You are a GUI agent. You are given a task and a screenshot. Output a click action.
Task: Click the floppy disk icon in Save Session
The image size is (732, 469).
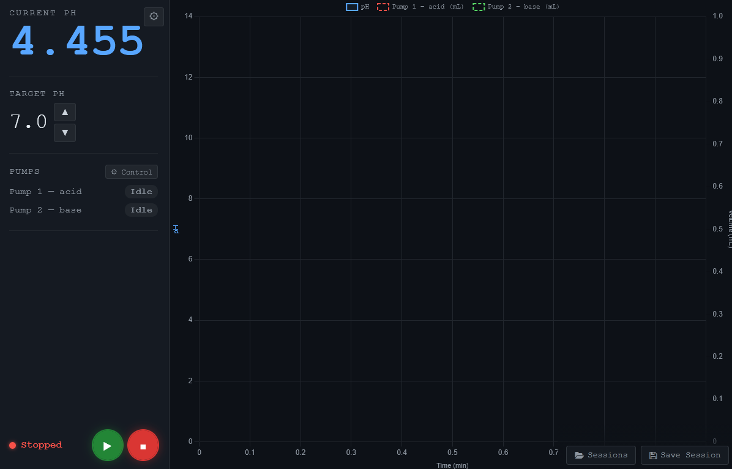click(653, 455)
